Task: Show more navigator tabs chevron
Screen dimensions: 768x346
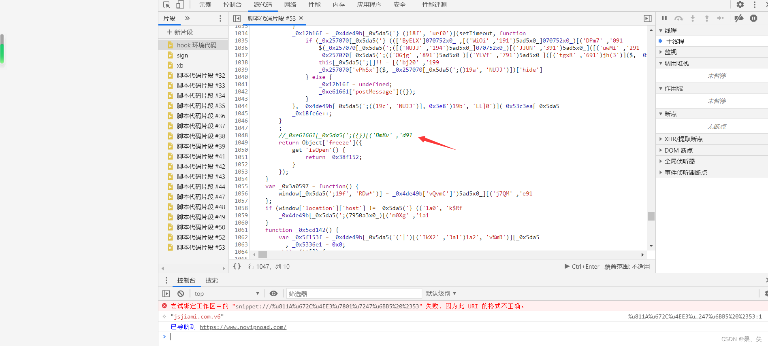Action: (x=187, y=18)
